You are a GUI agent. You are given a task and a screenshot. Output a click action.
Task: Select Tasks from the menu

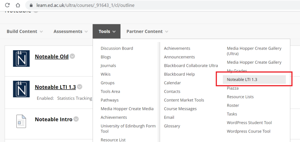pos(232,114)
